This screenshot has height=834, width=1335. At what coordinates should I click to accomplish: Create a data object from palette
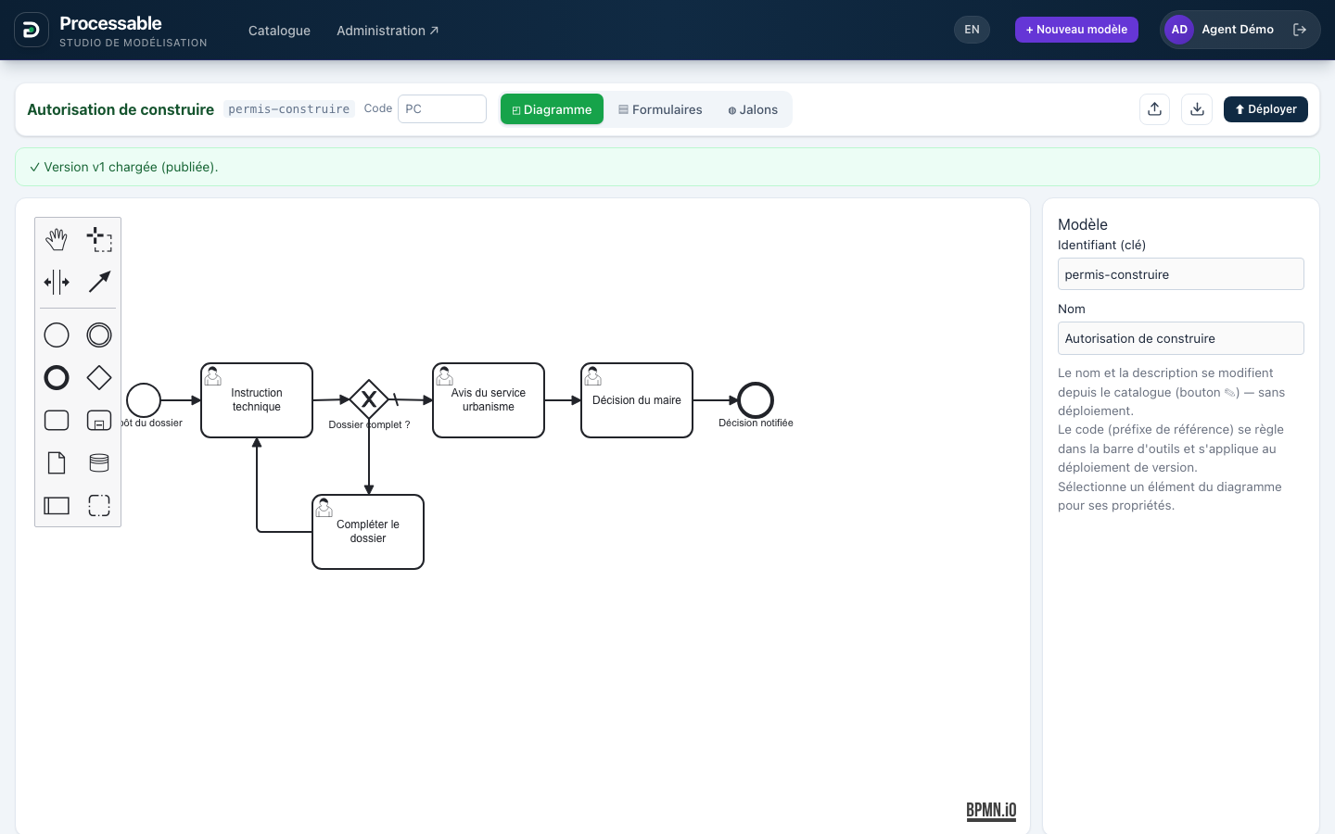(57, 462)
